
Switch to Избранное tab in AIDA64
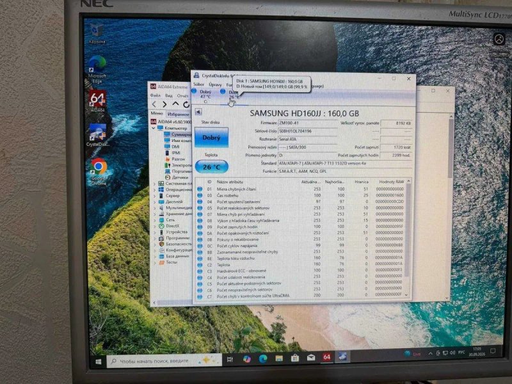[x=179, y=114]
